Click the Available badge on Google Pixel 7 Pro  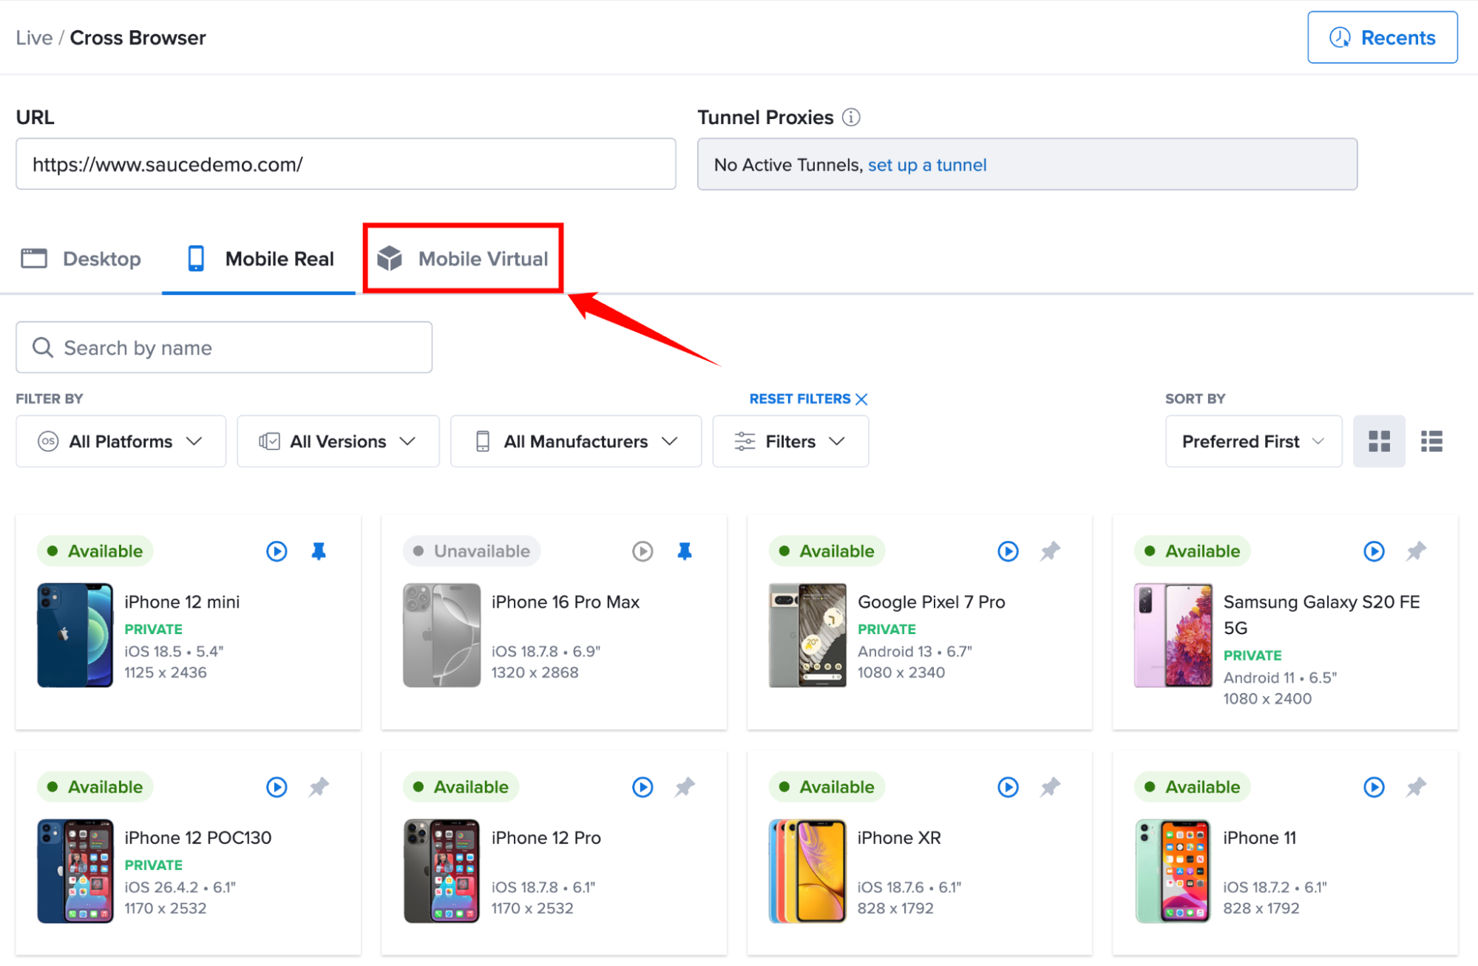(x=827, y=551)
